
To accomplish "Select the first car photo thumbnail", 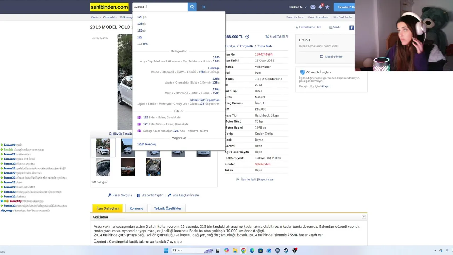I will (103, 147).
